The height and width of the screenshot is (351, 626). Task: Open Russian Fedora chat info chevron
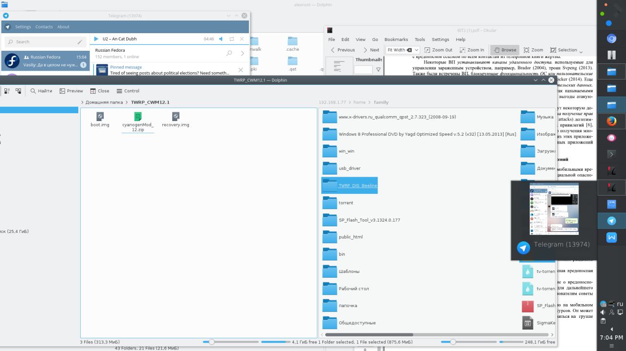point(243,53)
